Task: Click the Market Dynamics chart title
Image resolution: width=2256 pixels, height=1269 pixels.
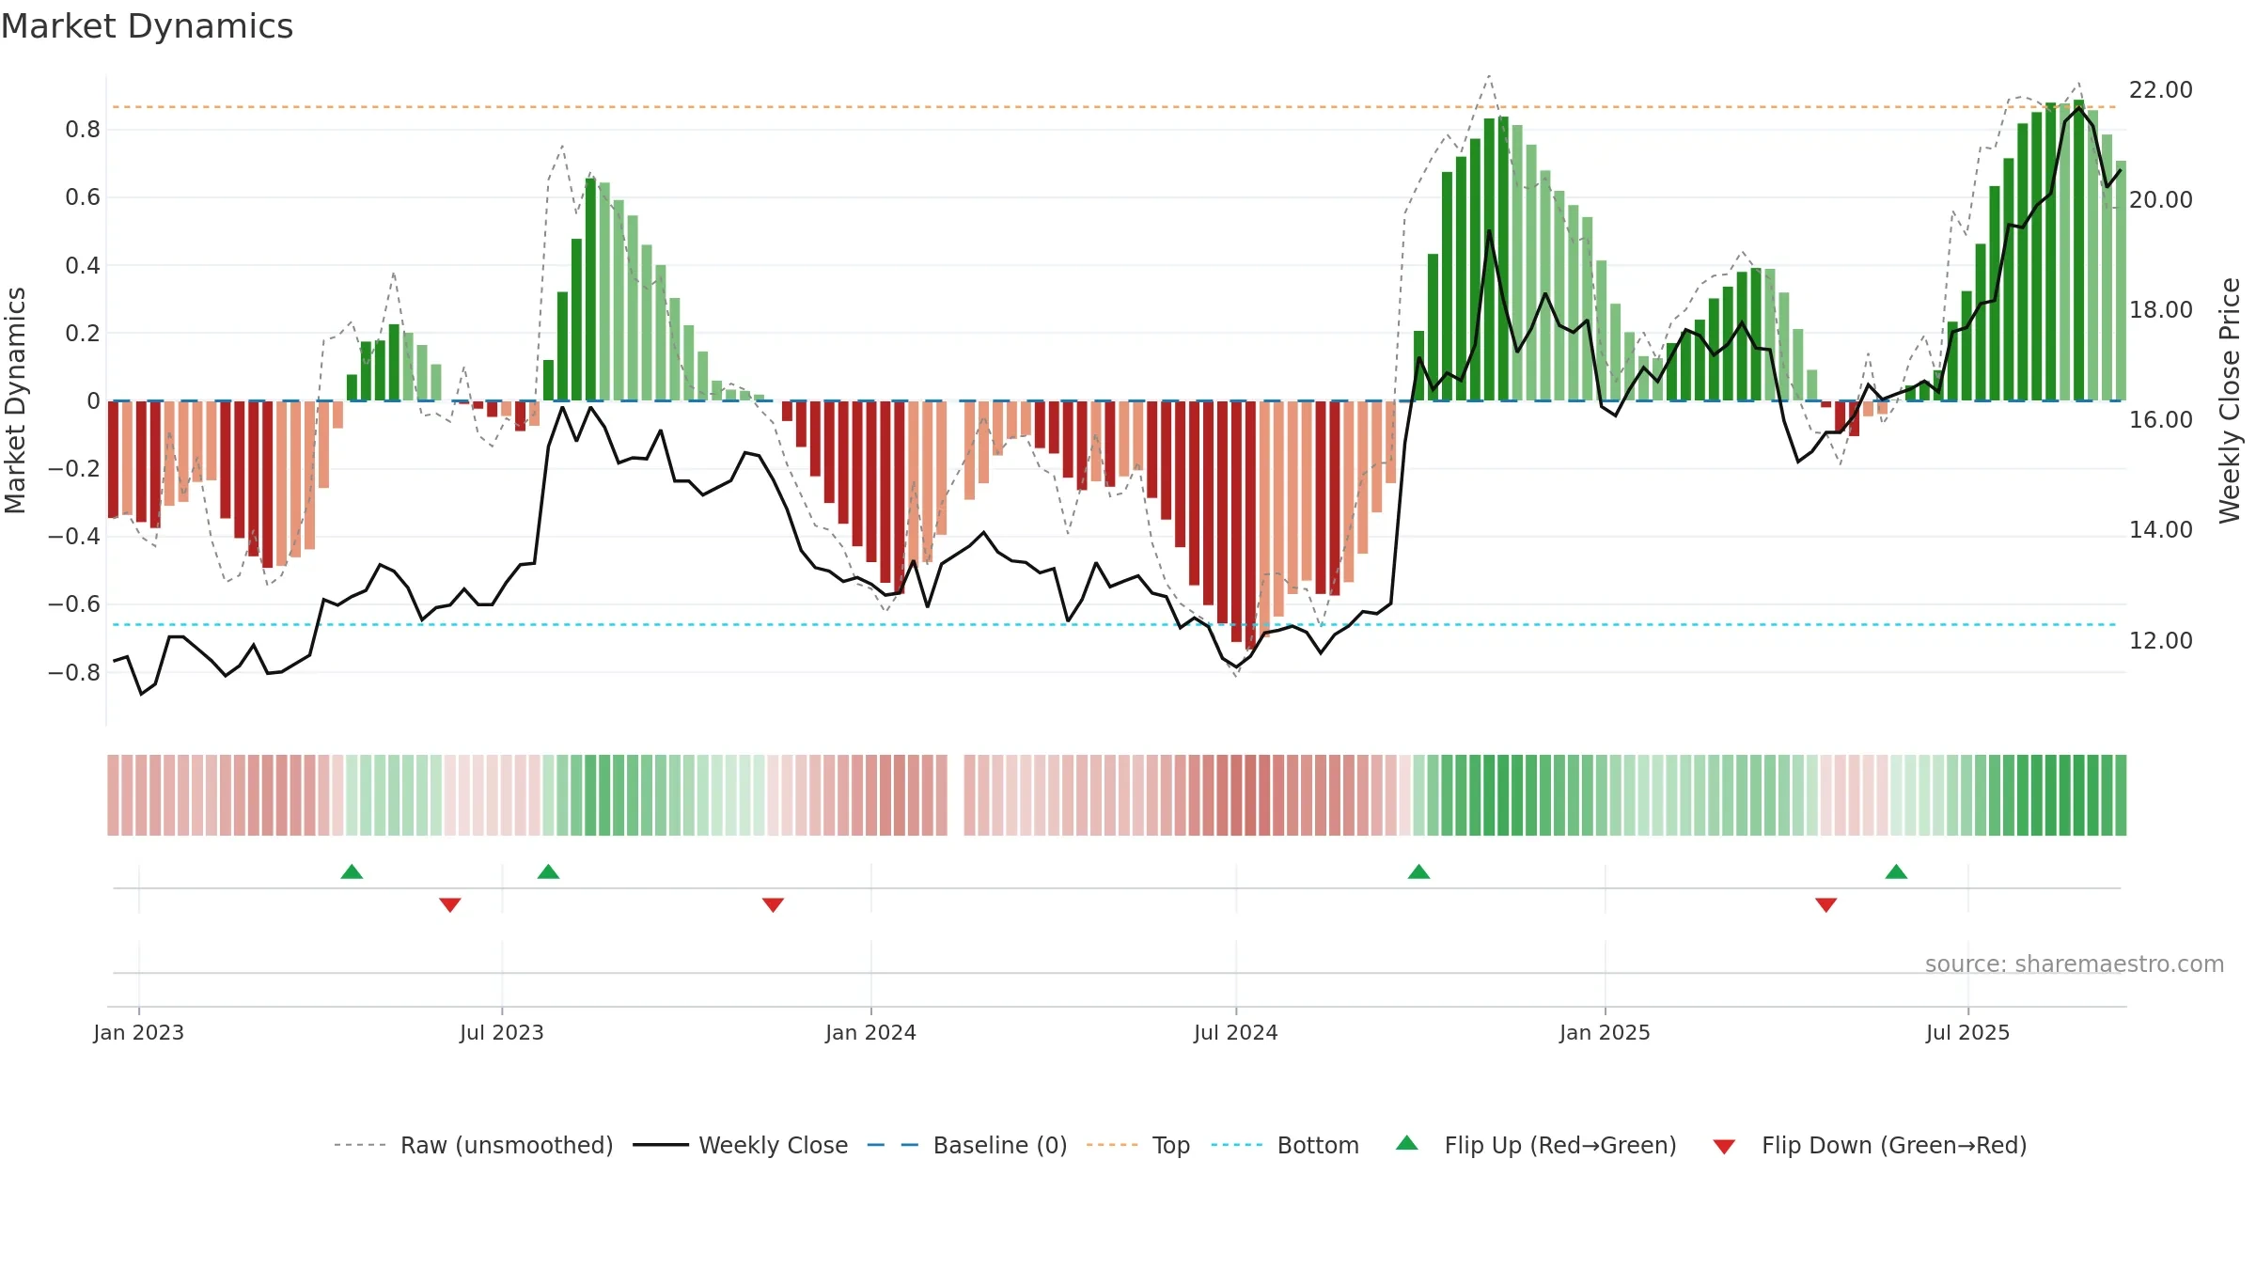Action: (x=148, y=26)
